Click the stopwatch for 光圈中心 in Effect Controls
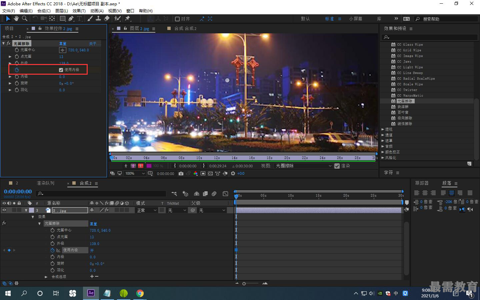Image resolution: width=480 pixels, height=300 pixels. [x=17, y=50]
